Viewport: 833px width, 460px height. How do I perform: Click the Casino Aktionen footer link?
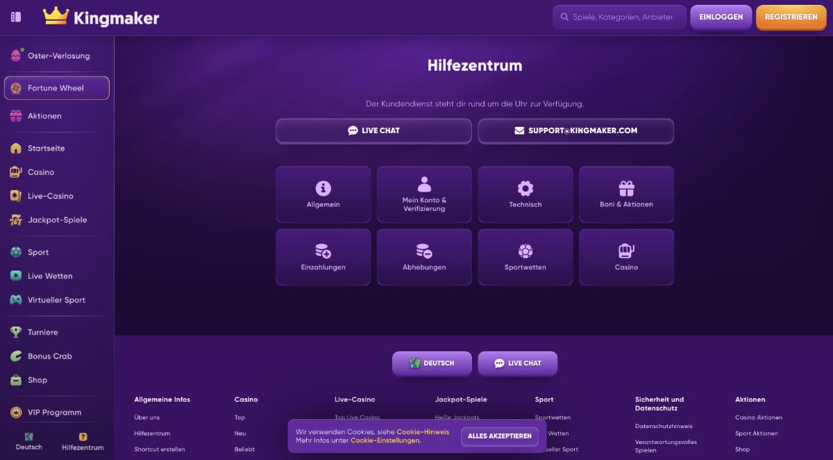point(759,418)
